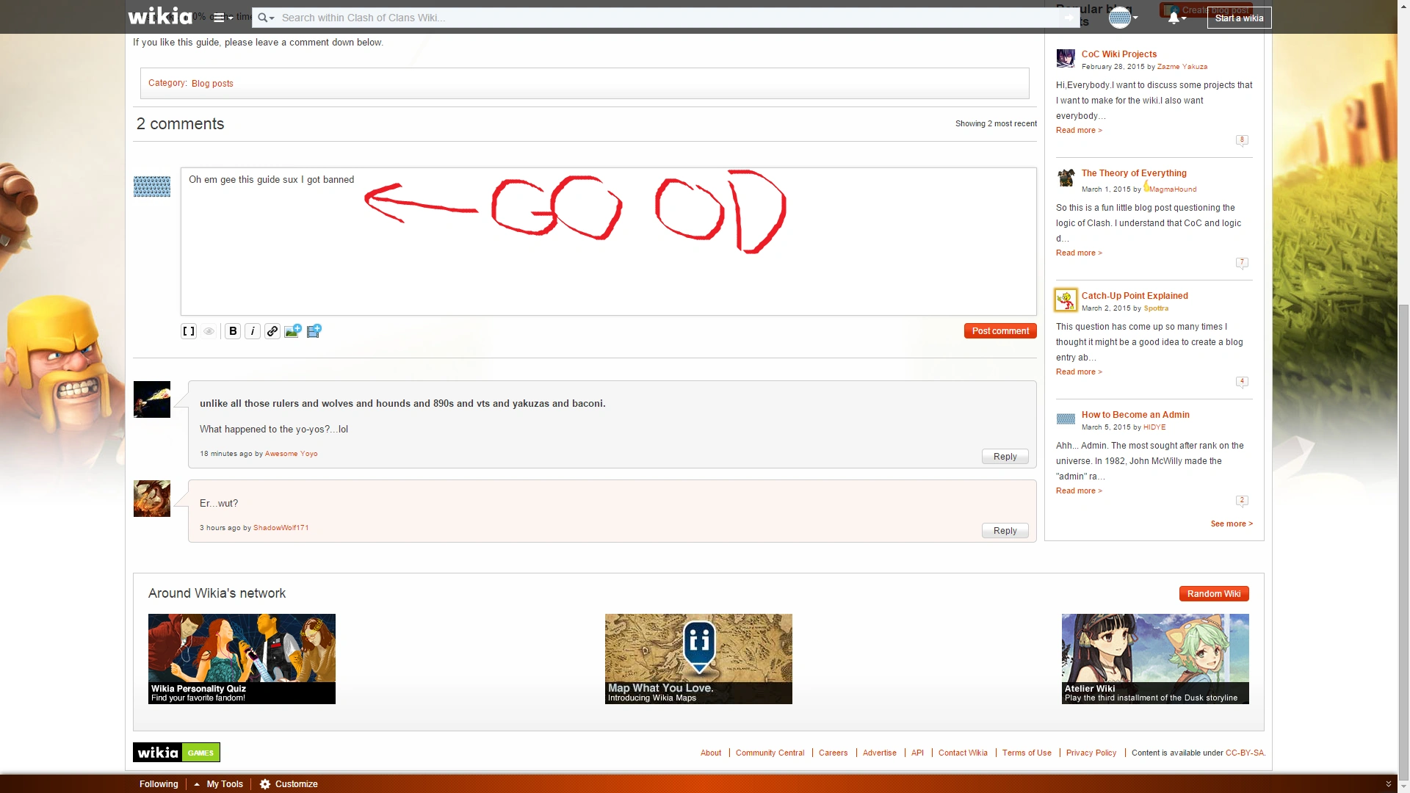The height and width of the screenshot is (793, 1410).
Task: Click Following in the bottom toolbar
Action: pos(159,783)
